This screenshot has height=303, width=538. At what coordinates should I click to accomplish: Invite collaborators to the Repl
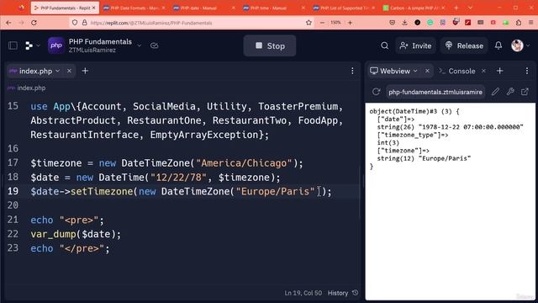click(415, 45)
